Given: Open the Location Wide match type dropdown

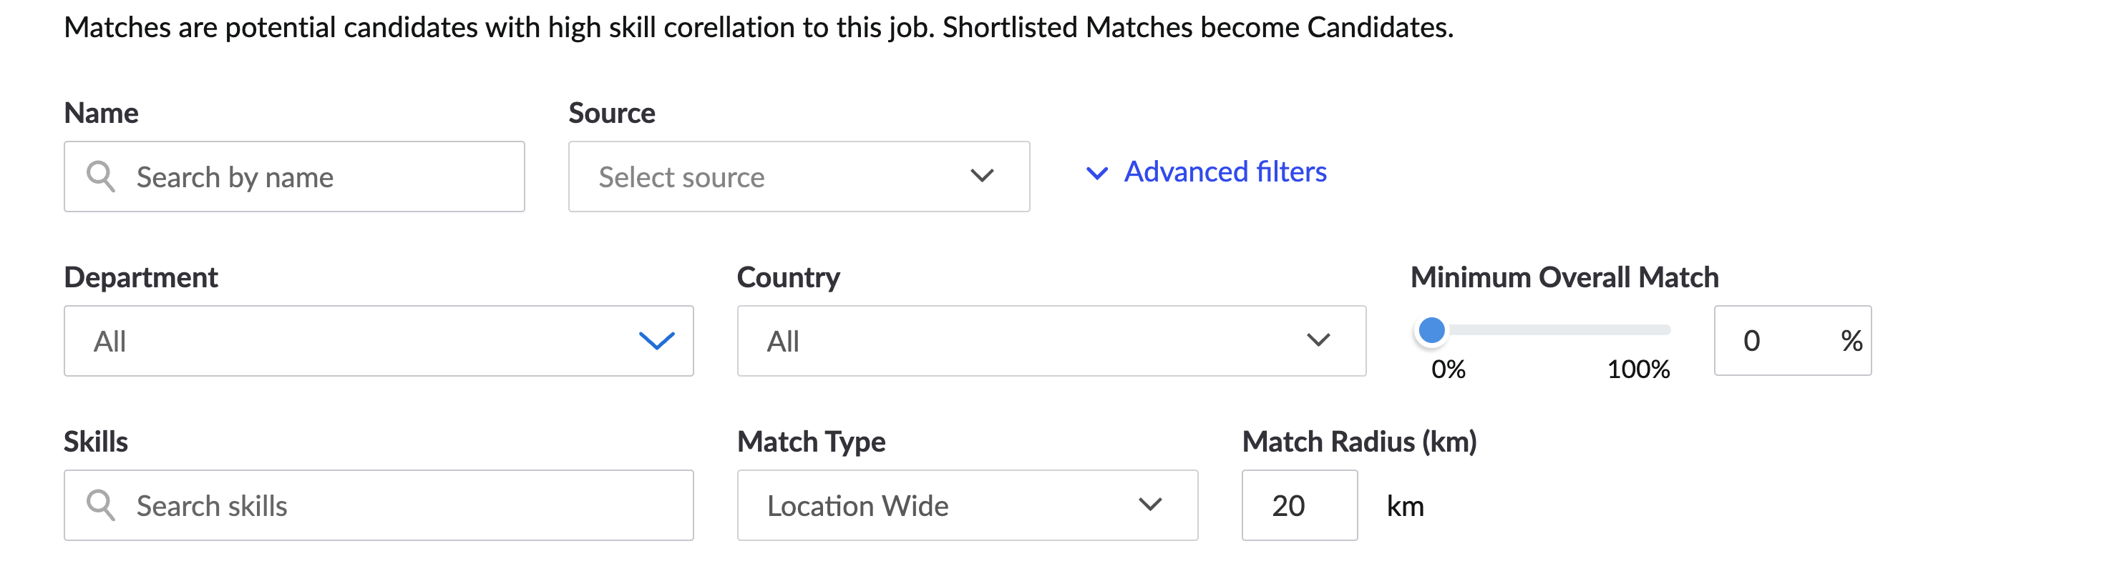Looking at the screenshot, I should point(967,505).
